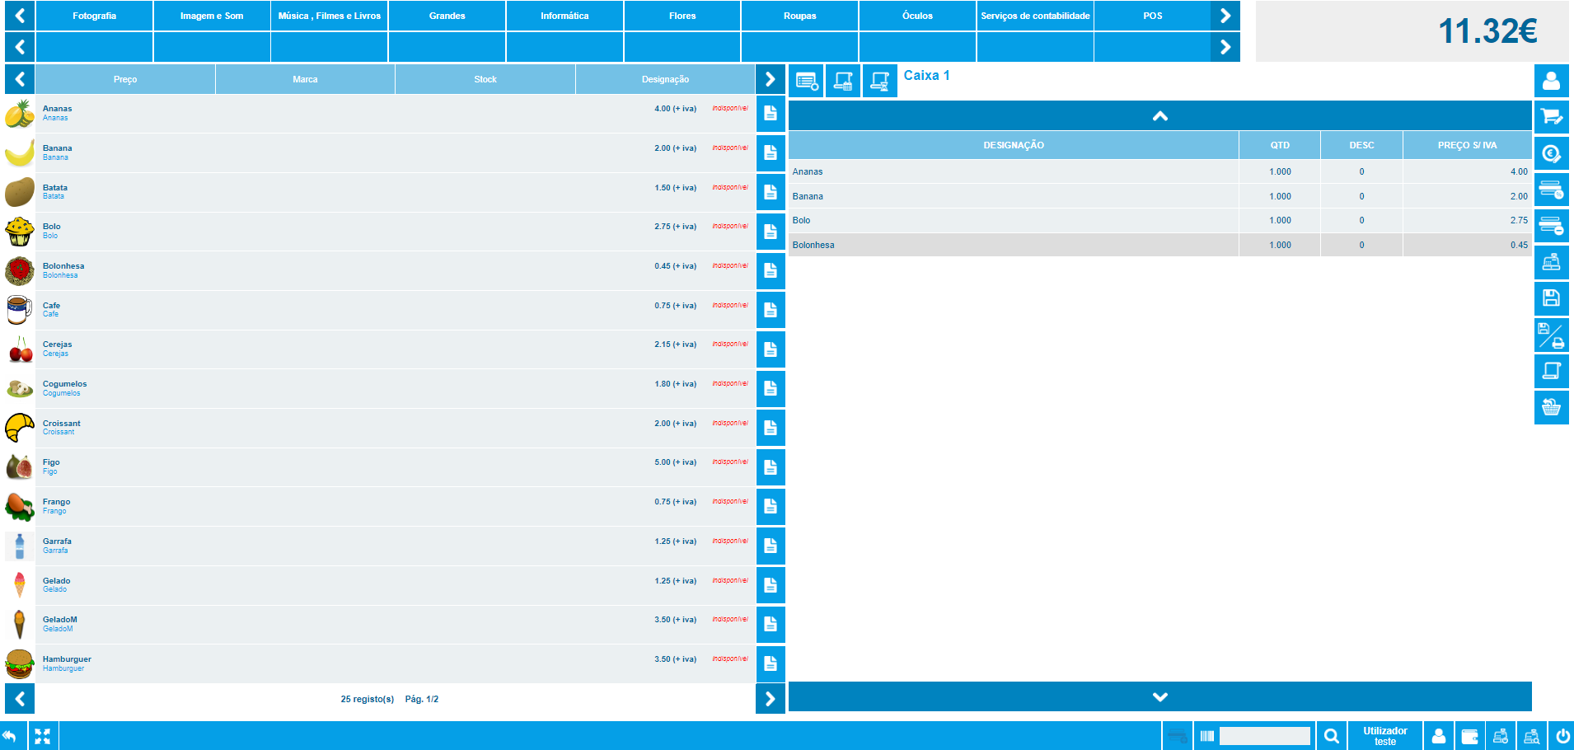Open the Roupas category tab
1574x750 pixels.
click(799, 16)
